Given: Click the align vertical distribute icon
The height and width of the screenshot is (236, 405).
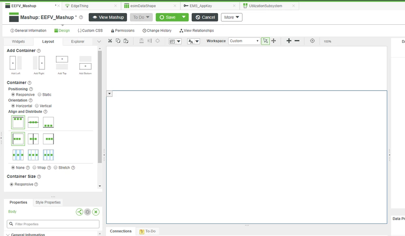Looking at the screenshot, I should 141,41.
